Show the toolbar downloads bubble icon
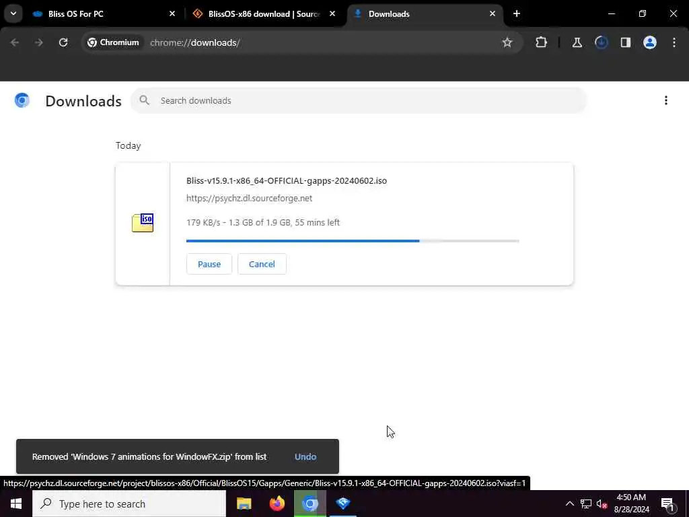 pos(601,42)
